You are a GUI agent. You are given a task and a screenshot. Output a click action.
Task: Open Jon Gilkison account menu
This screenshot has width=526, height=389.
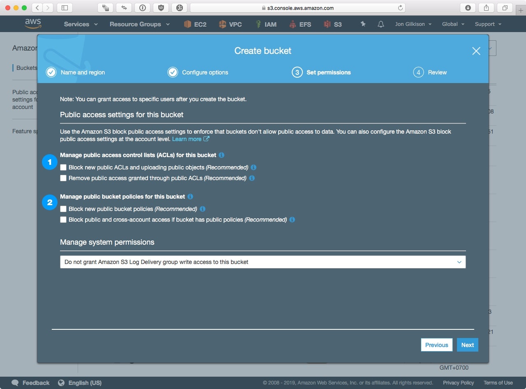[x=413, y=24]
